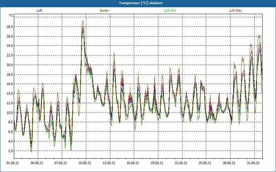The image size is (276, 172).
Task: Click the date label 10.05.21
Action: (85, 163)
